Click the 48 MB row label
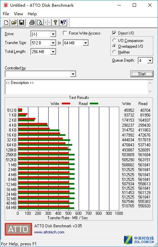Screen dimensions: 158x247 (x=11, y=203)
